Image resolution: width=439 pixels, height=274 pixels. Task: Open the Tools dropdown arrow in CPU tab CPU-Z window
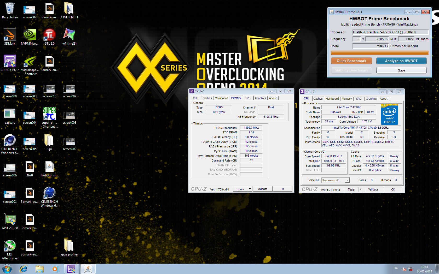tap(361, 189)
